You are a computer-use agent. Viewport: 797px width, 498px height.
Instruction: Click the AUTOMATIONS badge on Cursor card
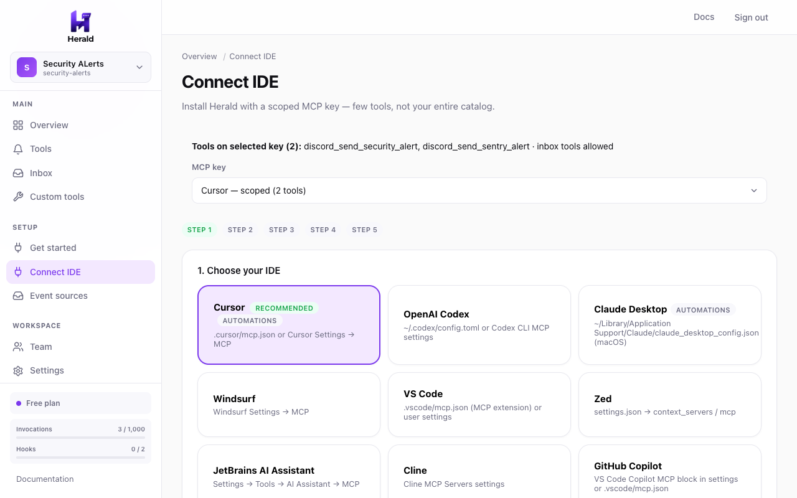pyautogui.click(x=250, y=321)
